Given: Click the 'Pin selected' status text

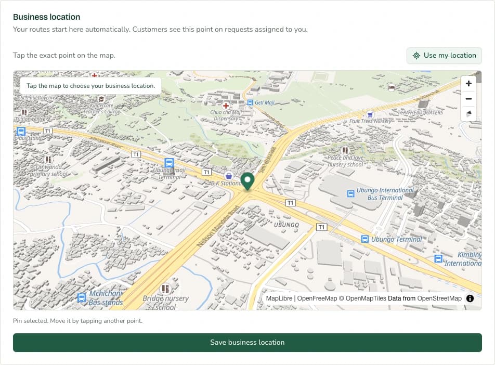Looking at the screenshot, I should (x=77, y=321).
